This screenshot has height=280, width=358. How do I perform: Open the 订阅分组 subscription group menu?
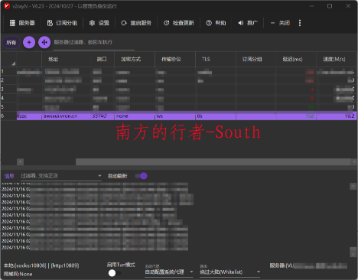pos(62,23)
